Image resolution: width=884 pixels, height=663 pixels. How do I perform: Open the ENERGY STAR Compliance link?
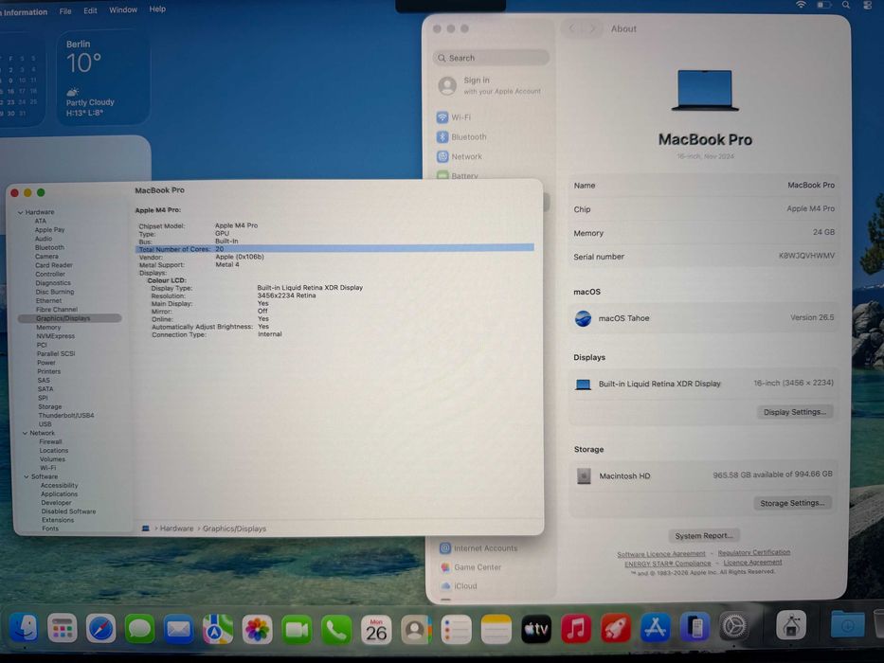[x=668, y=564]
